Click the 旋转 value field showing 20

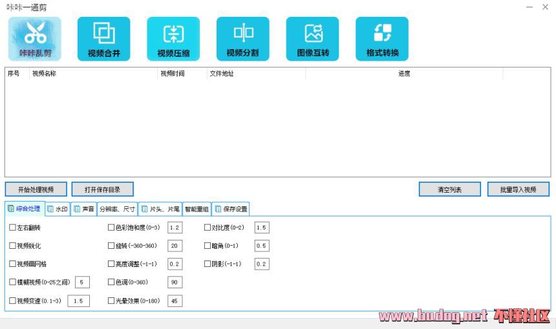[x=175, y=246]
